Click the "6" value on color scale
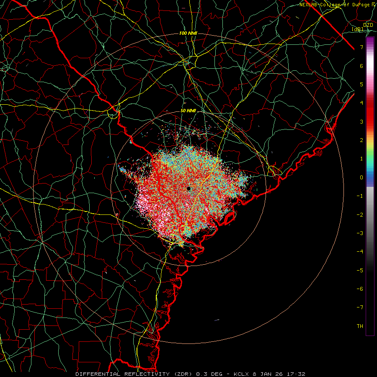This screenshot has width=377, height=377. click(x=362, y=66)
